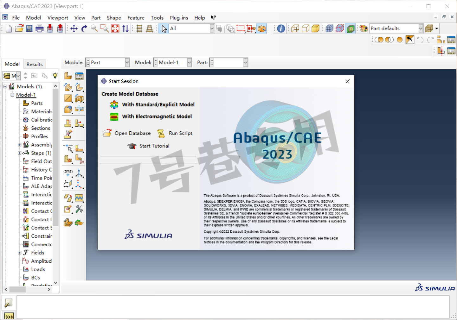
Task: Click the Create Part tool
Action: [x=68, y=76]
